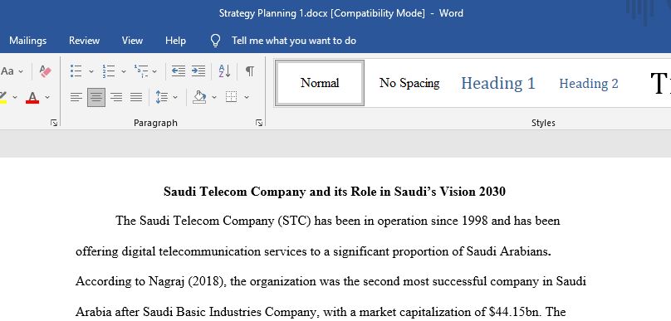Expand Paragraph settings dialog launcher
This screenshot has height=321, width=671.
coord(259,123)
